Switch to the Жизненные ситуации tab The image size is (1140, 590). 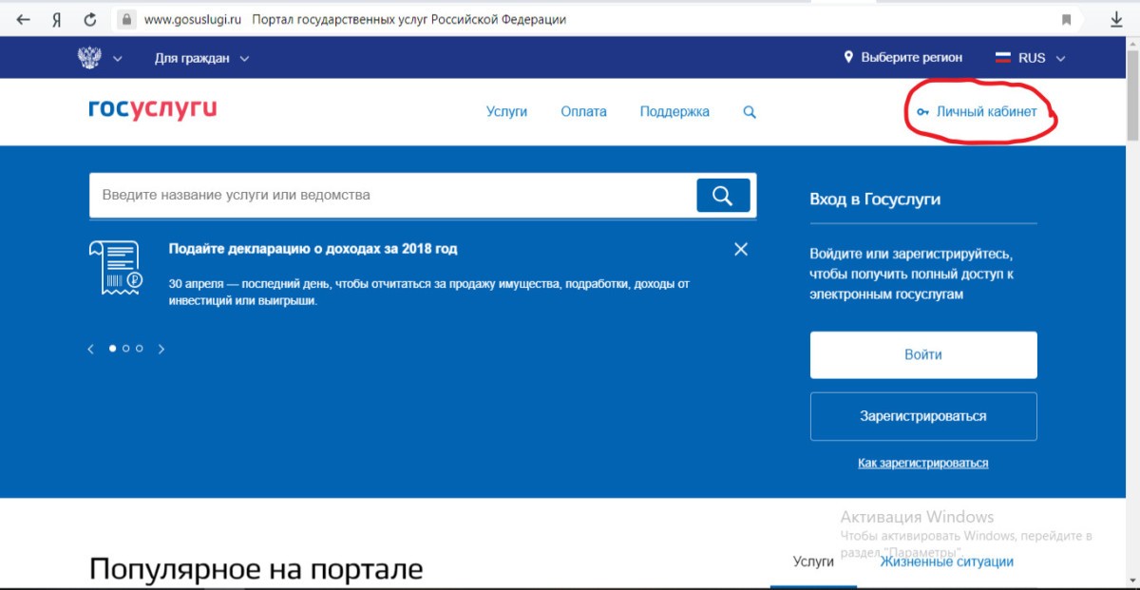(x=946, y=562)
